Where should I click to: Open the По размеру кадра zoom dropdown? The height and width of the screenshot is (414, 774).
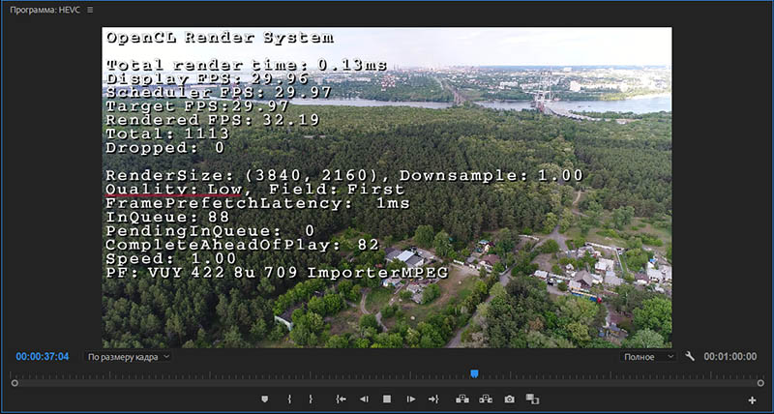128,357
